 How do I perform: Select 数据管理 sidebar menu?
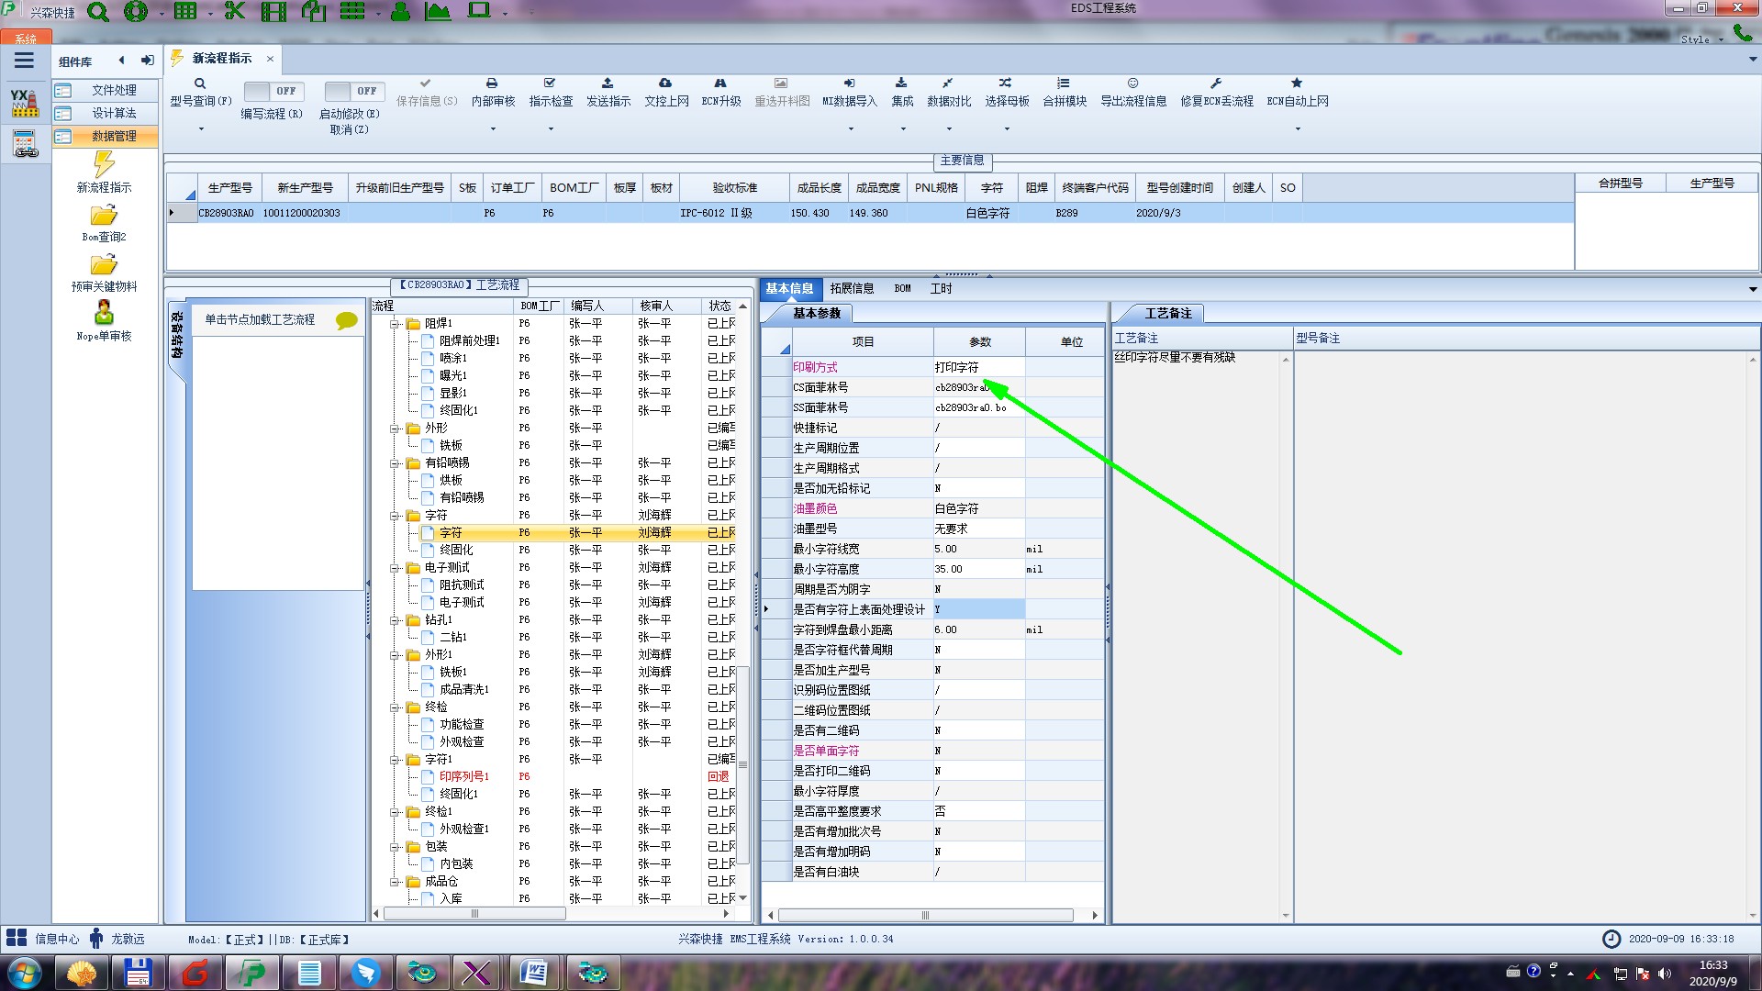[105, 136]
